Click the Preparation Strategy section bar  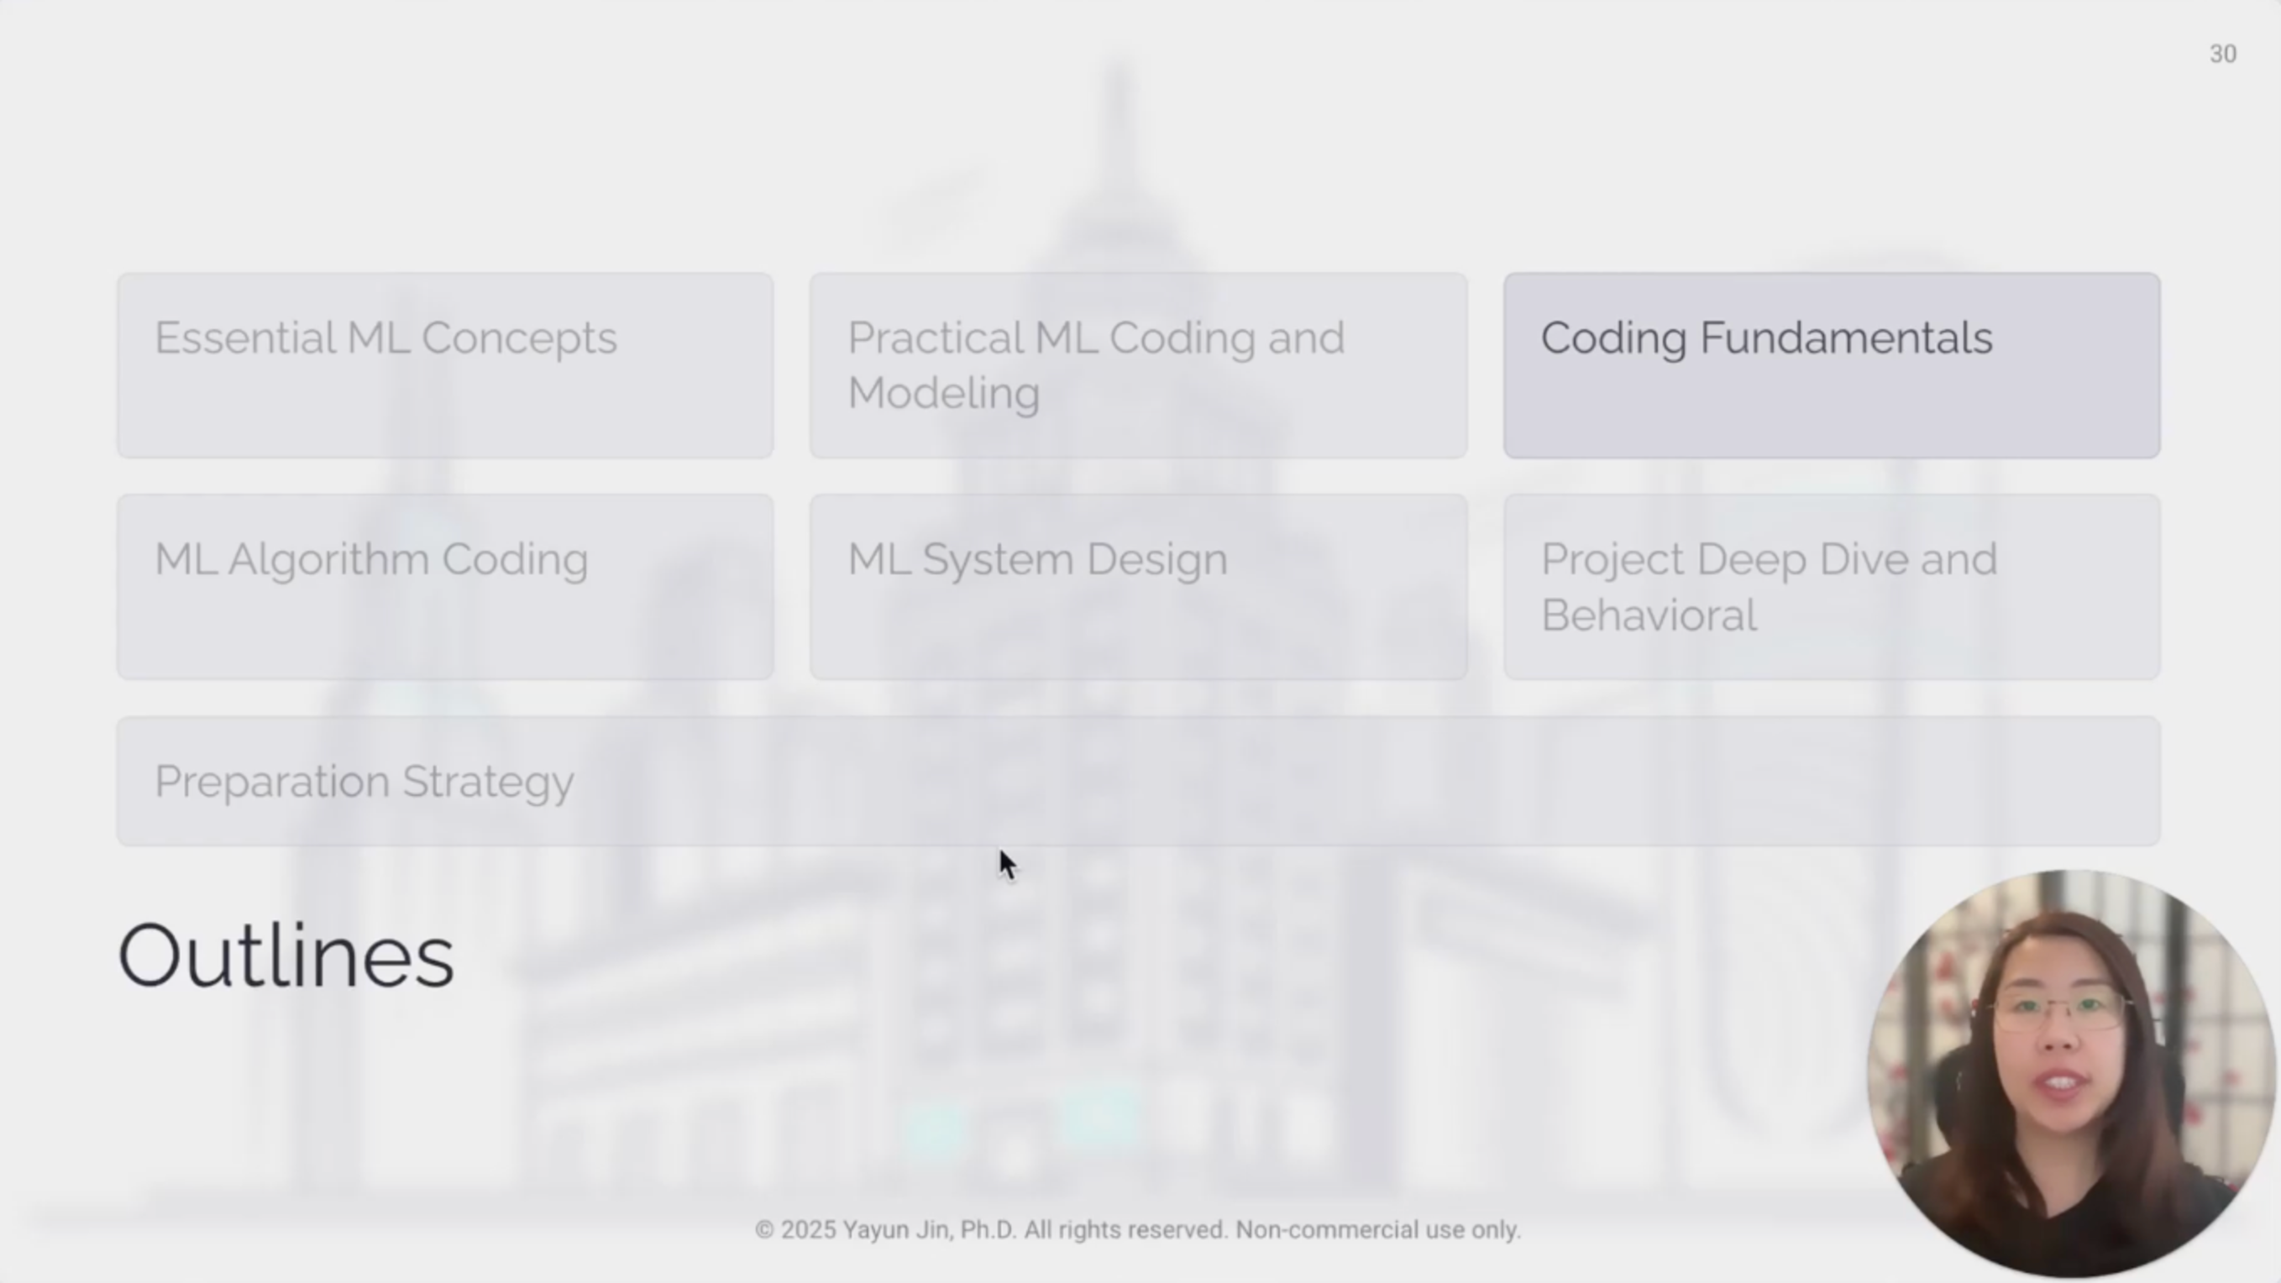pos(1139,781)
